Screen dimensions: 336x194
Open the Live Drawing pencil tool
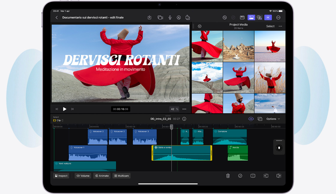pyautogui.click(x=179, y=17)
